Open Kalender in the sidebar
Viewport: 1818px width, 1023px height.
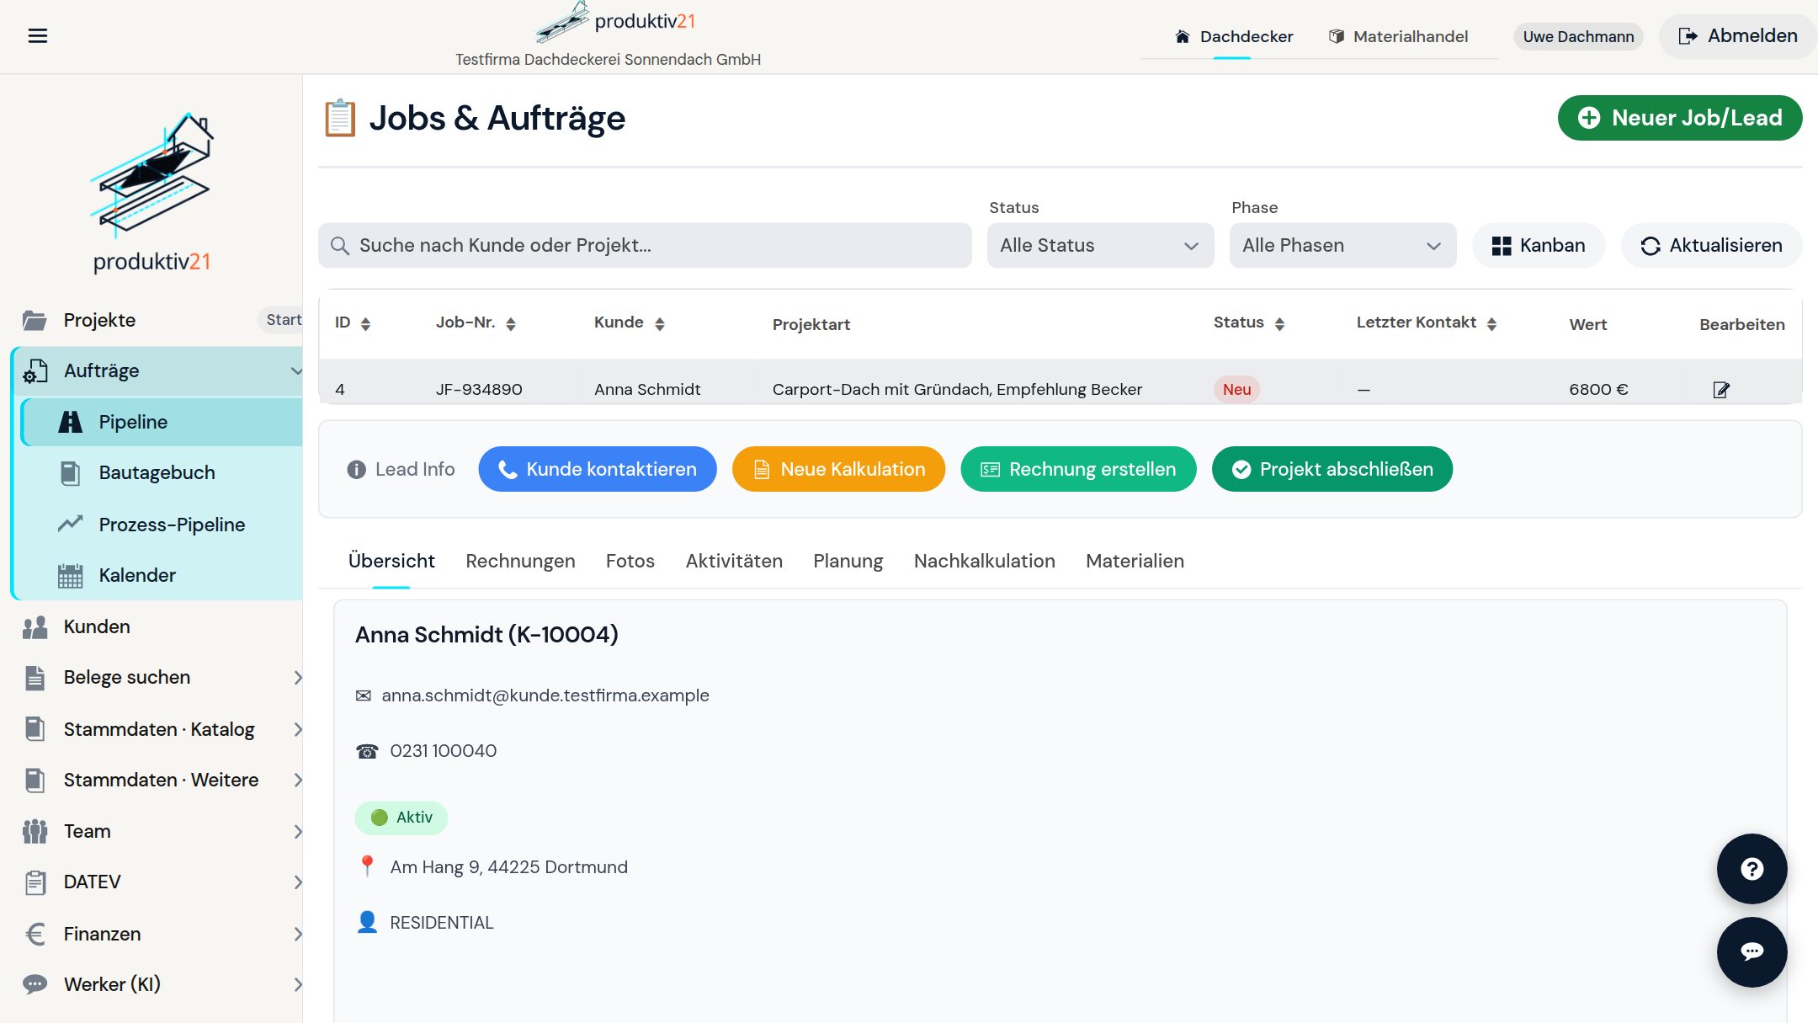(162, 576)
